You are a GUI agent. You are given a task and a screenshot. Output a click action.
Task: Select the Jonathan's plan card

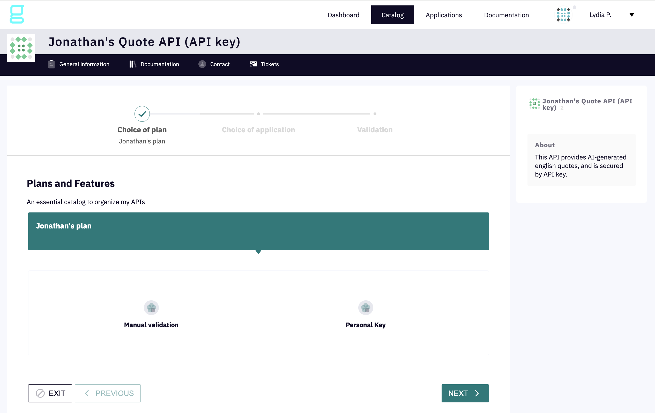pos(258,231)
